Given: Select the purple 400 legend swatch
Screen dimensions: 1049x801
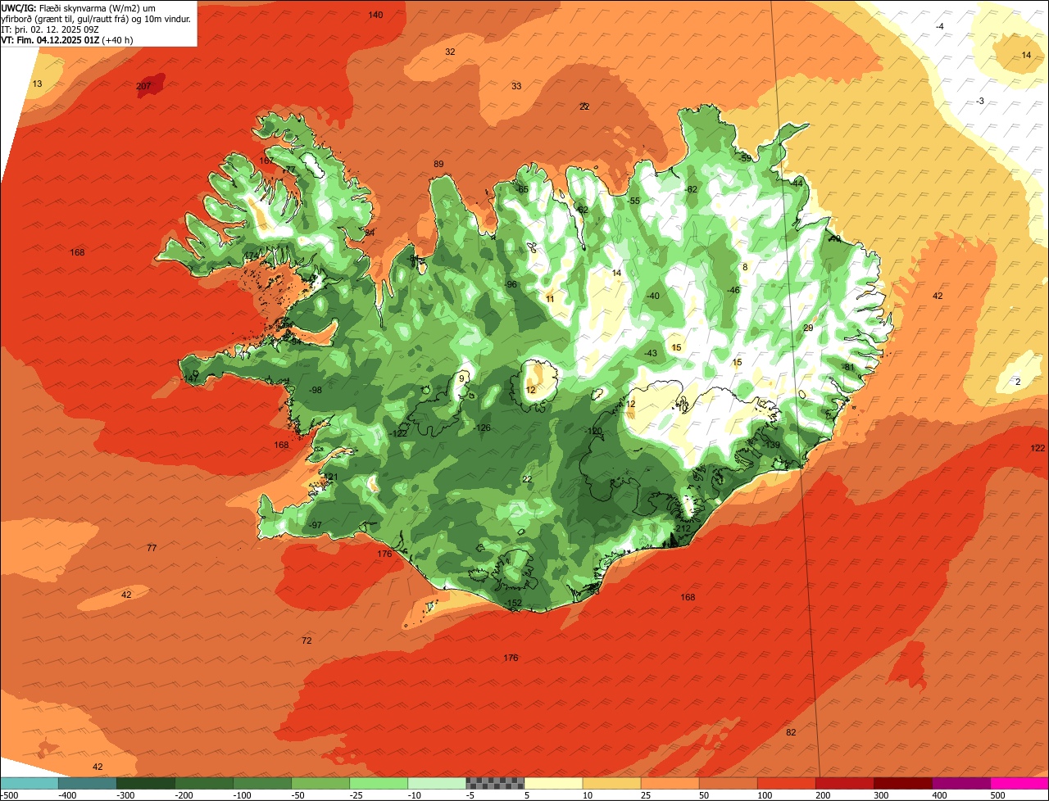Looking at the screenshot, I should pos(960,783).
